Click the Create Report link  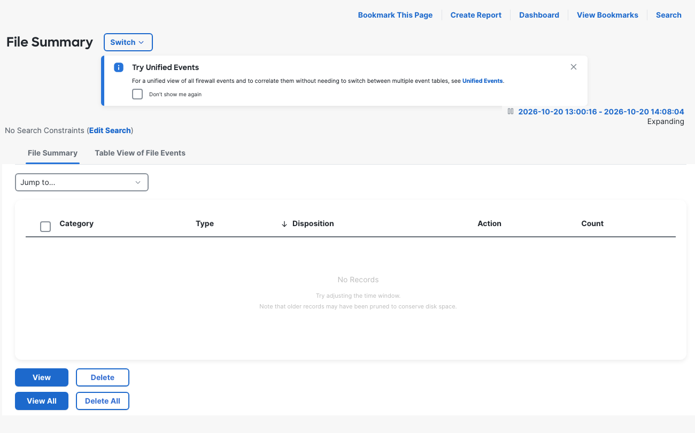click(476, 15)
